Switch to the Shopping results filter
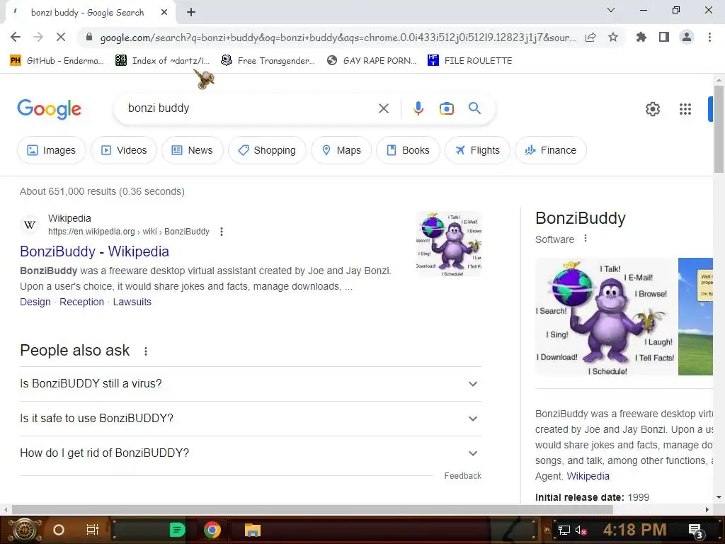 point(267,150)
